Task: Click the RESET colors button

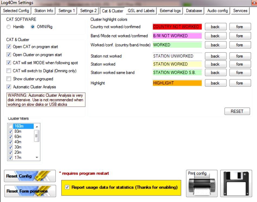Action: (237, 111)
